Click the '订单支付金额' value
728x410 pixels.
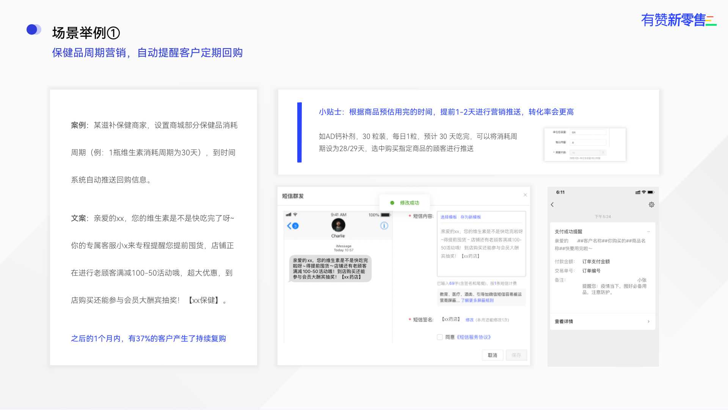tap(596, 262)
